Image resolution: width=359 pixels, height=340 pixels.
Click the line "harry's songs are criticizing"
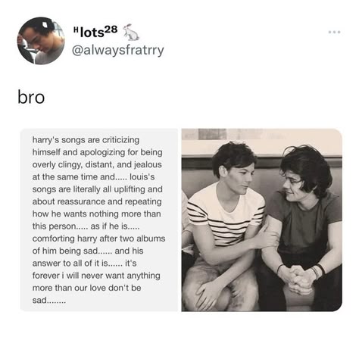coord(86,140)
